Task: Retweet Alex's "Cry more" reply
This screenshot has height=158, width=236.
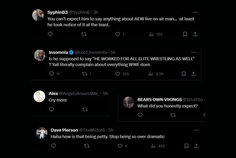Action: pos(85,109)
